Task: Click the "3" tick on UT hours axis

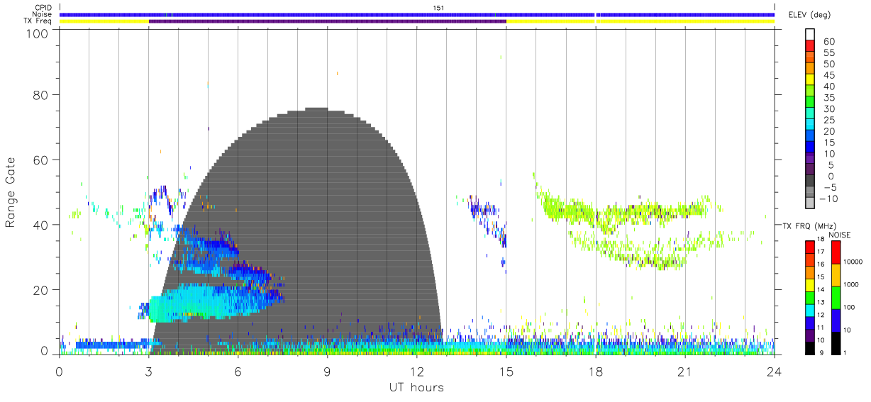Action: point(148,372)
